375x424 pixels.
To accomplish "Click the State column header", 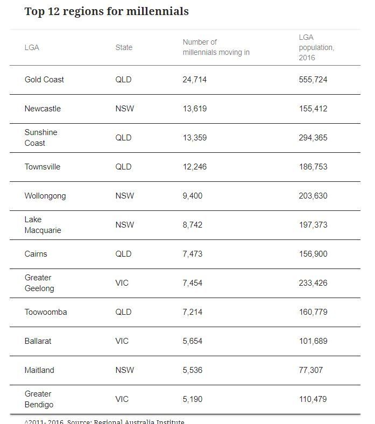I will 124,47.
